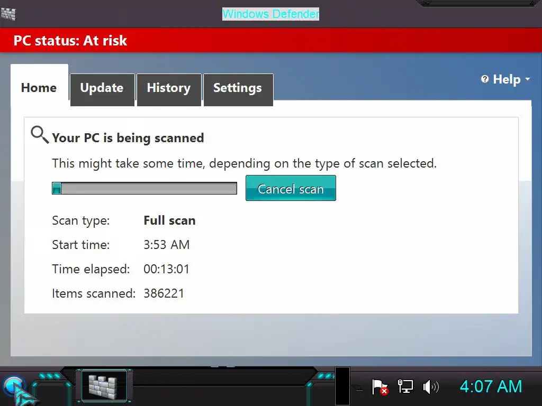This screenshot has width=542, height=406.
Task: Click the elapsed time 00:13:01
Action: pos(167,269)
